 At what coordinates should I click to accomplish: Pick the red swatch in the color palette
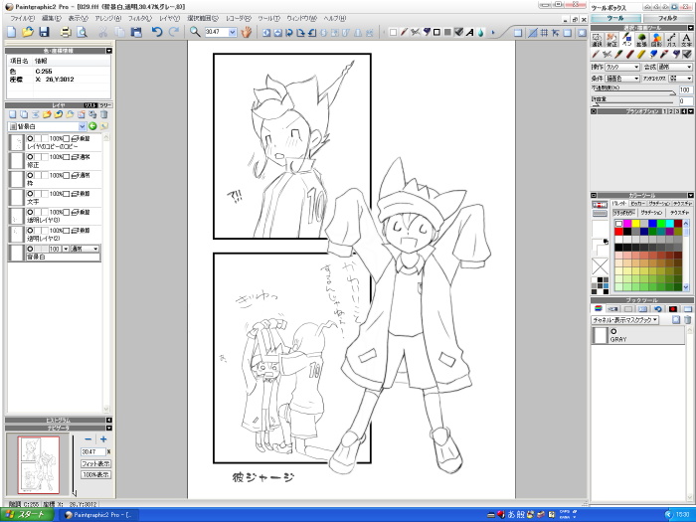pyautogui.click(x=618, y=232)
